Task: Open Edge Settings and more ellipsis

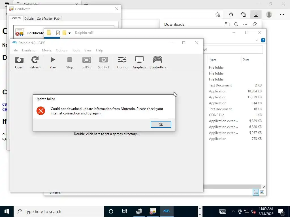Action: tap(282, 14)
